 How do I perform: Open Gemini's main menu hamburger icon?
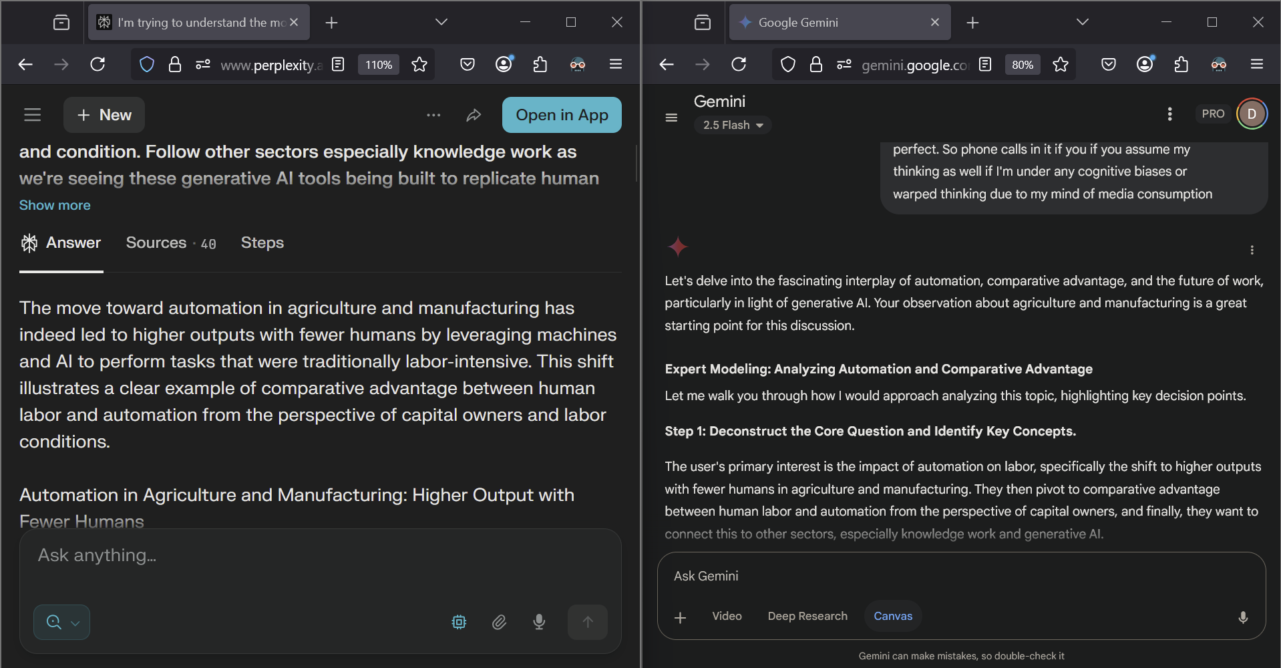click(671, 118)
